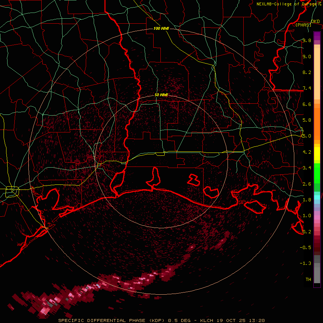This screenshot has height=323, width=323.
Task: Click the [PHAS] units label
Action: [x=303, y=25]
